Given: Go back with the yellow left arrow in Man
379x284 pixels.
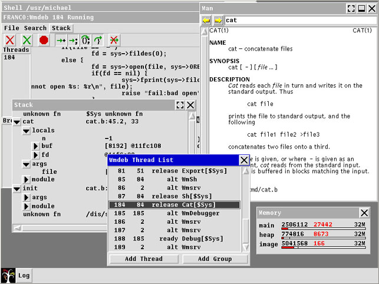Looking at the screenshot, I should point(206,20).
